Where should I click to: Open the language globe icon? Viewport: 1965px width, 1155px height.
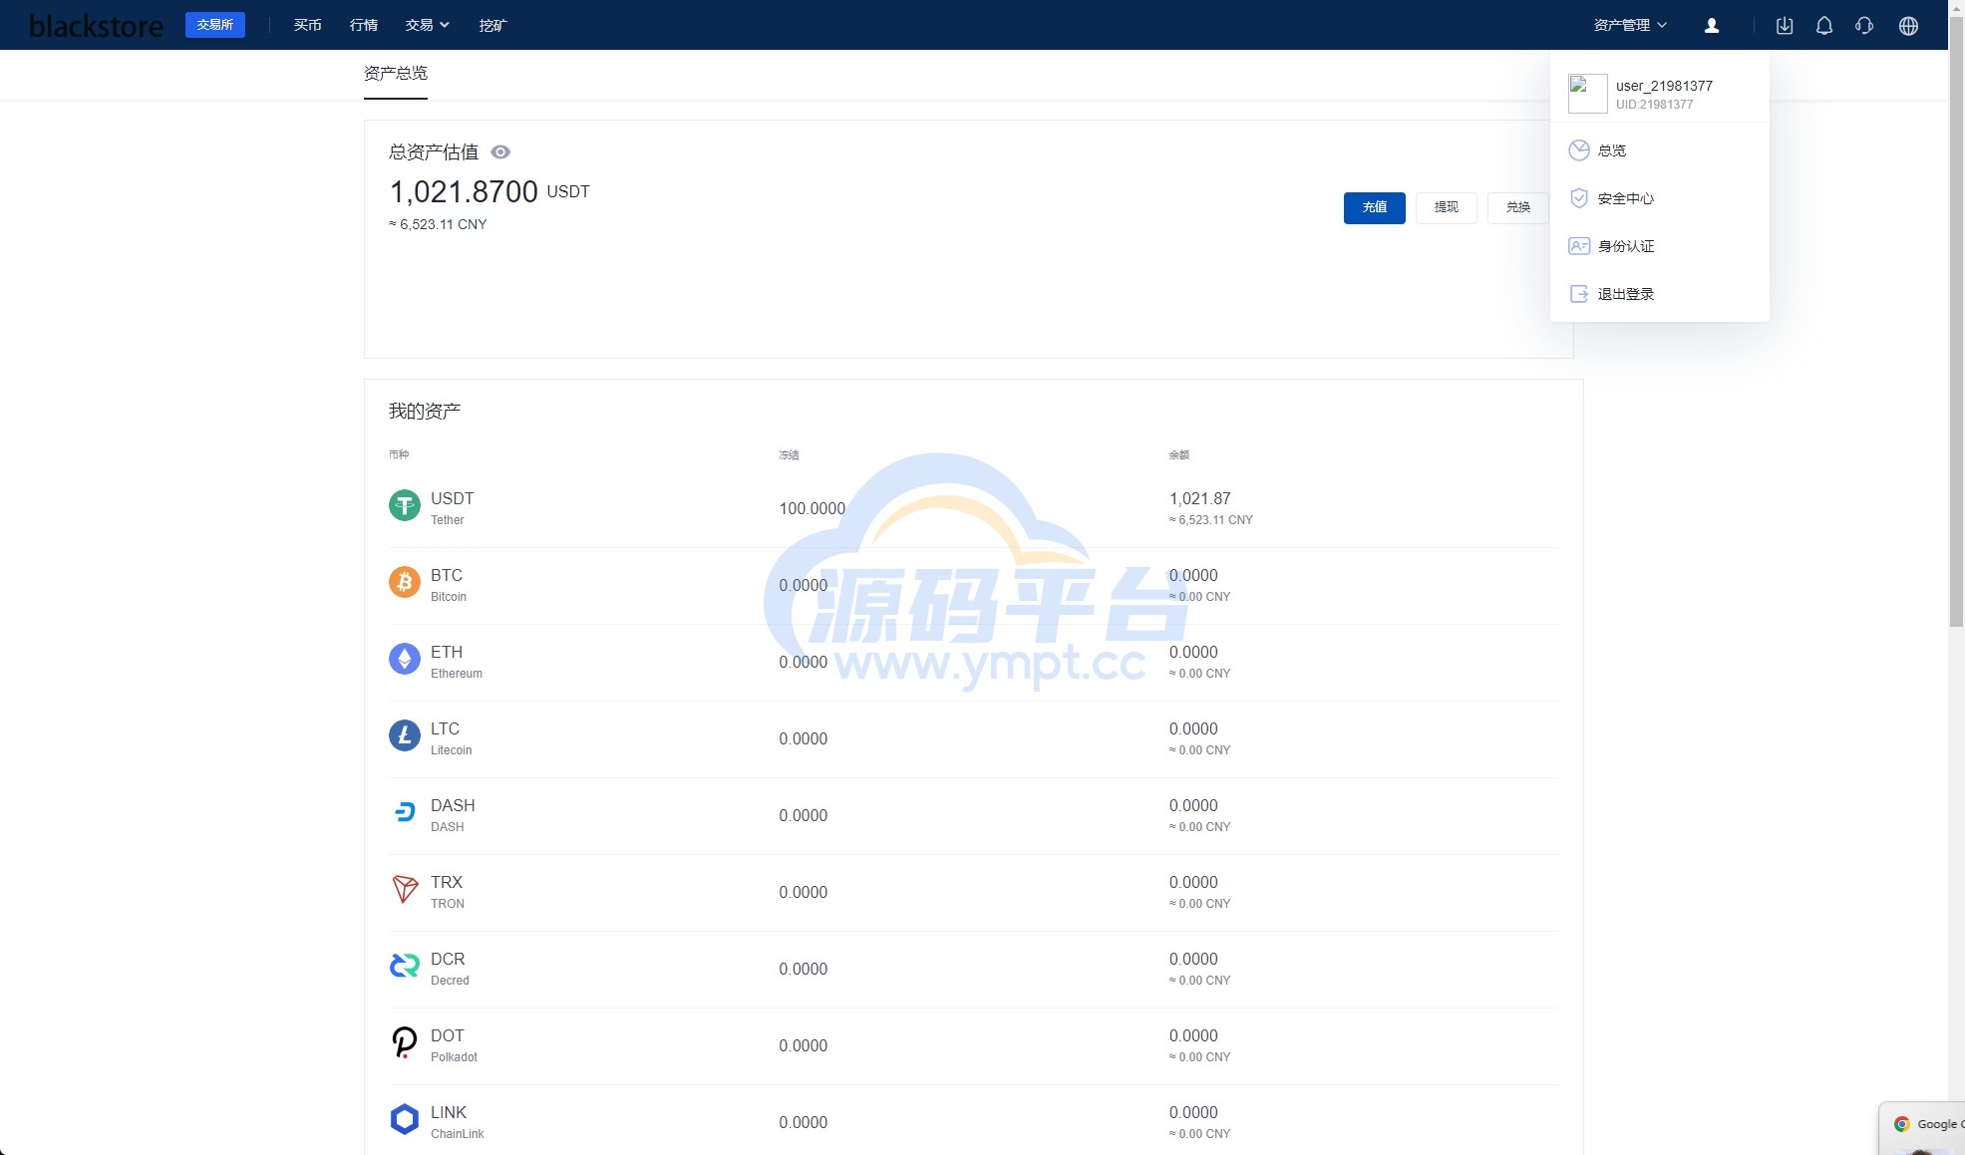point(1908,26)
